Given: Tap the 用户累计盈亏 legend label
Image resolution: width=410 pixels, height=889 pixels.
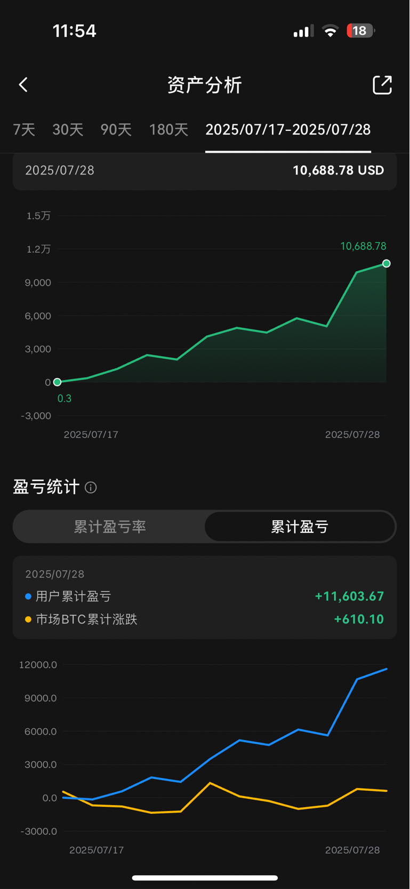Looking at the screenshot, I should click(x=73, y=596).
